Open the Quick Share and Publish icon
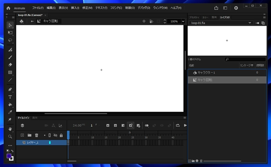This screenshot has height=167, width=271. pyautogui.click(x=216, y=8)
